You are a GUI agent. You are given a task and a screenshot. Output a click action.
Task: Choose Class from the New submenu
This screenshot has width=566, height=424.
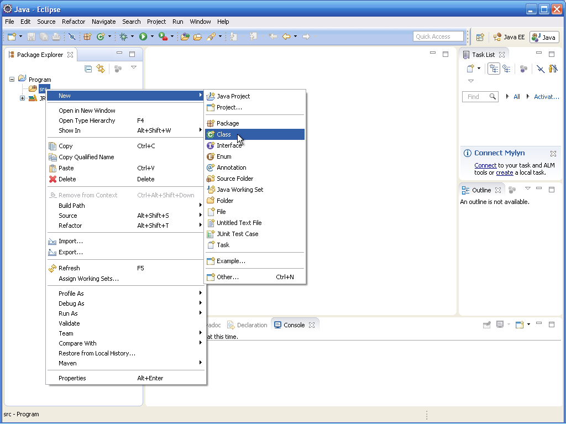point(255,134)
